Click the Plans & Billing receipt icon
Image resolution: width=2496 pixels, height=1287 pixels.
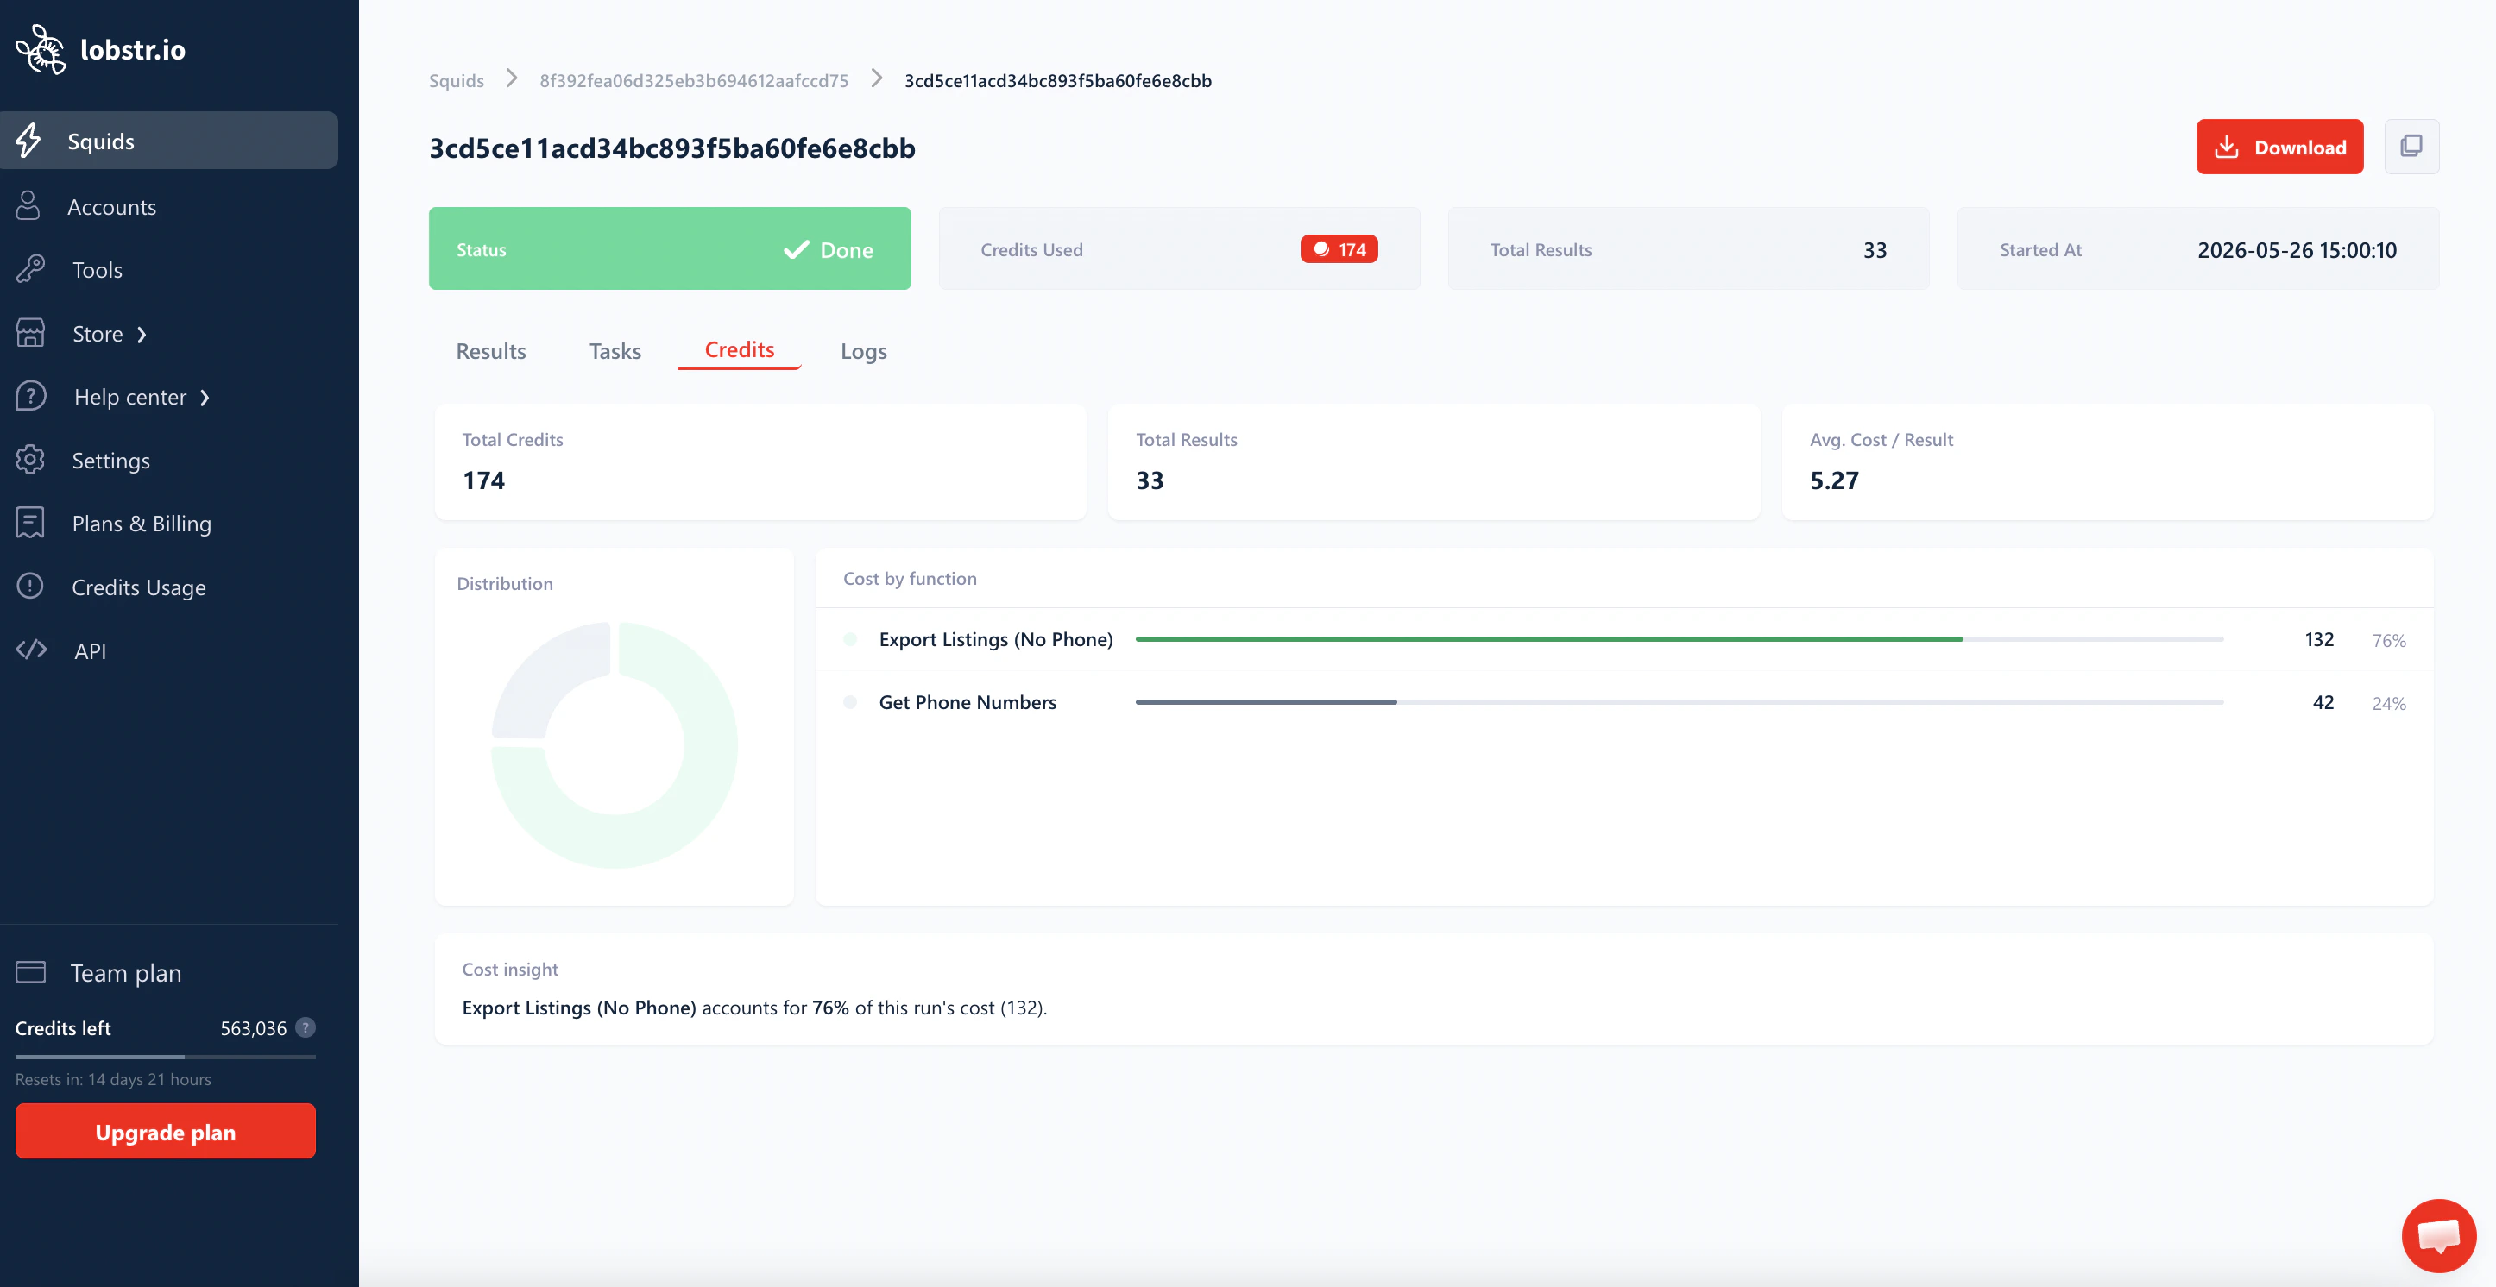[x=30, y=523]
